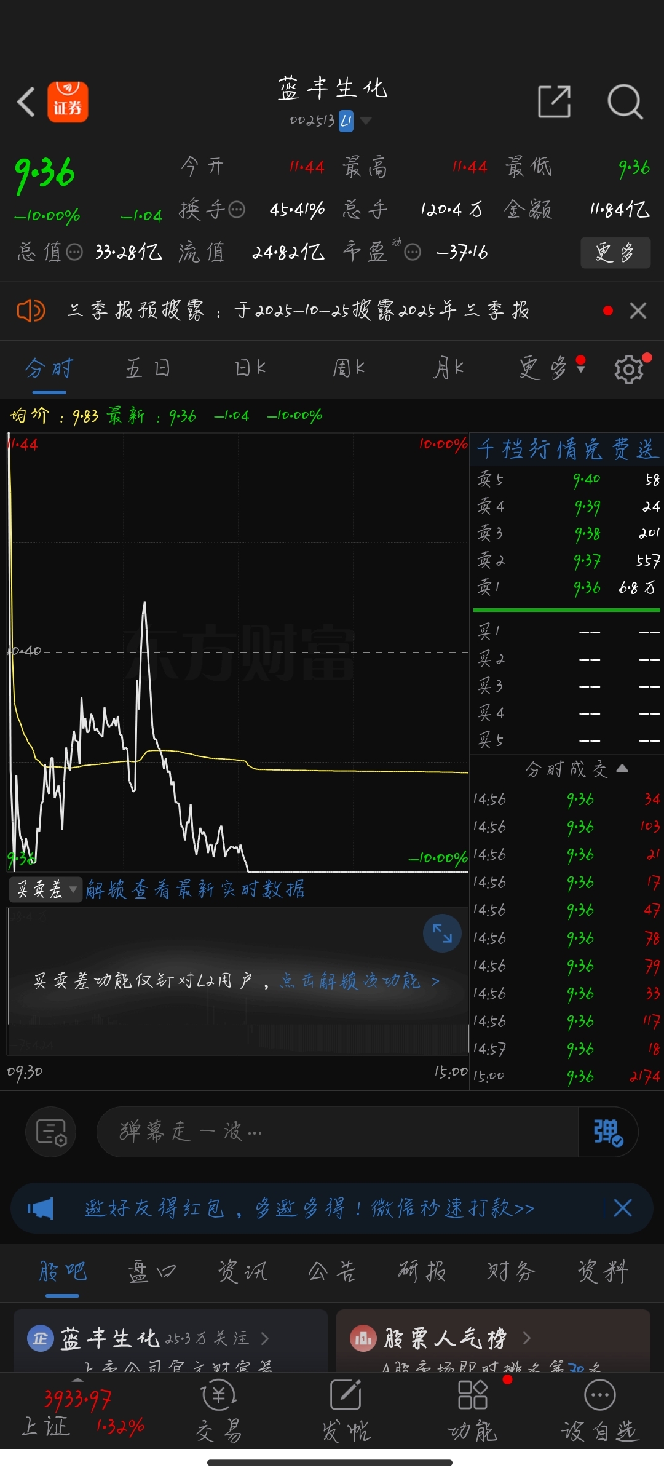Viewport: 664px width, 1476px height.
Task: Select the 卖1 order row 9.36
Action: pyautogui.click(x=566, y=588)
